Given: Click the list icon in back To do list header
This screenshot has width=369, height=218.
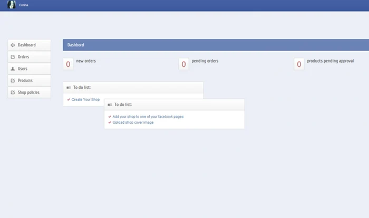Looking at the screenshot, I should click(x=69, y=88).
